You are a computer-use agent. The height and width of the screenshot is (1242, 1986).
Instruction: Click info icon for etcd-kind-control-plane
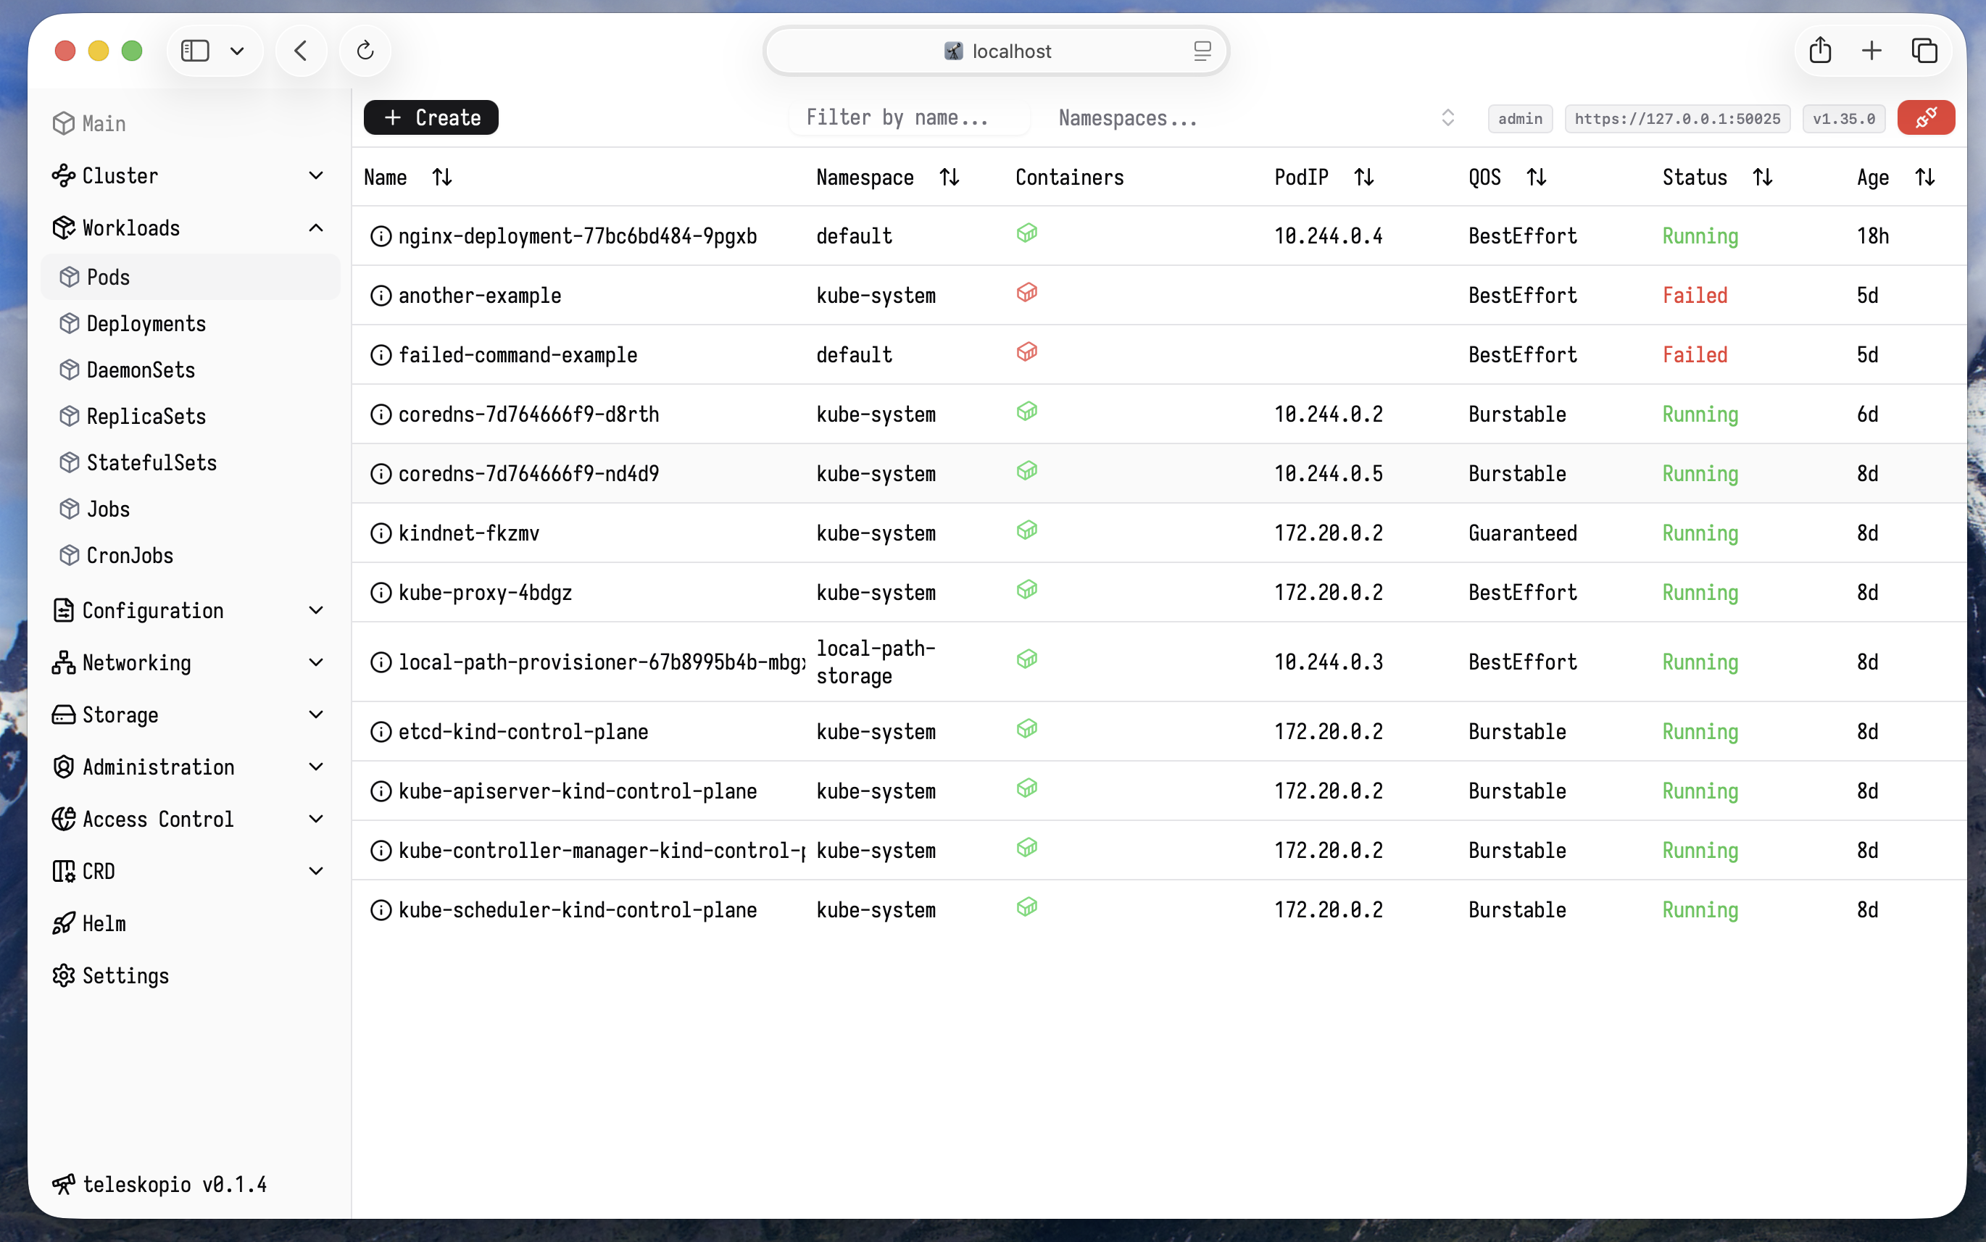[x=381, y=732]
